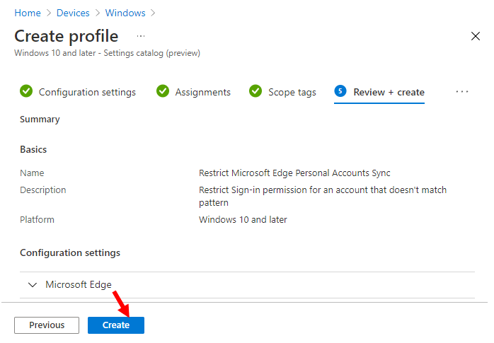Click the green checkmark beside Assignments
The image size is (494, 343).
tap(163, 91)
